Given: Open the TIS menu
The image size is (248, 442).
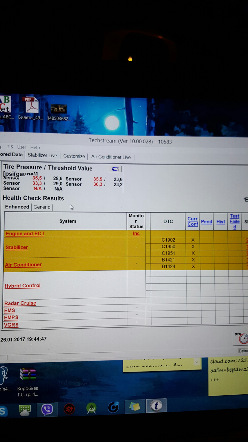Looking at the screenshot, I should coord(10,147).
